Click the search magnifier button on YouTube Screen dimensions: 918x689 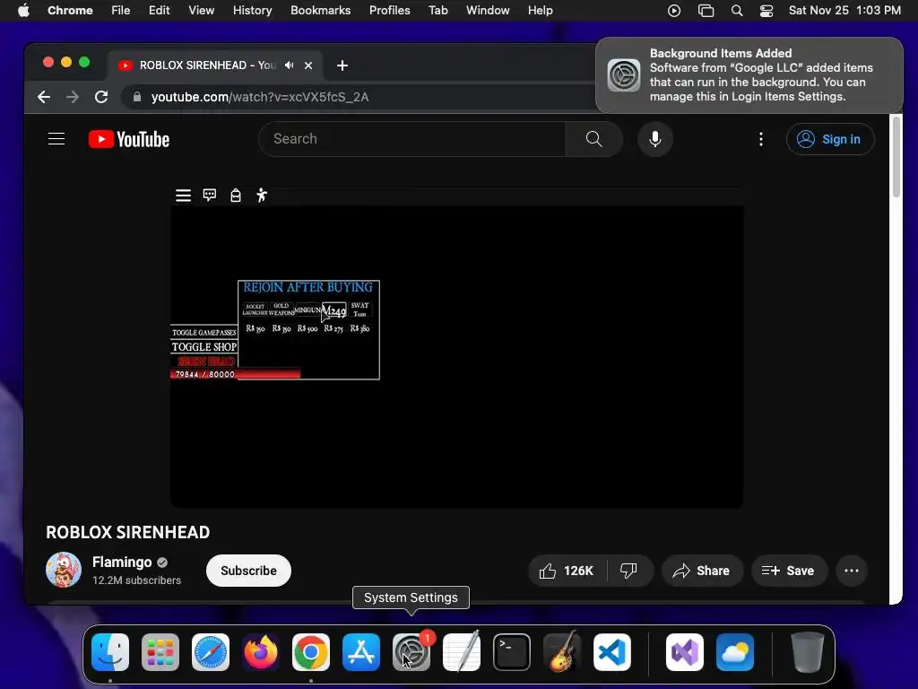[x=593, y=139]
